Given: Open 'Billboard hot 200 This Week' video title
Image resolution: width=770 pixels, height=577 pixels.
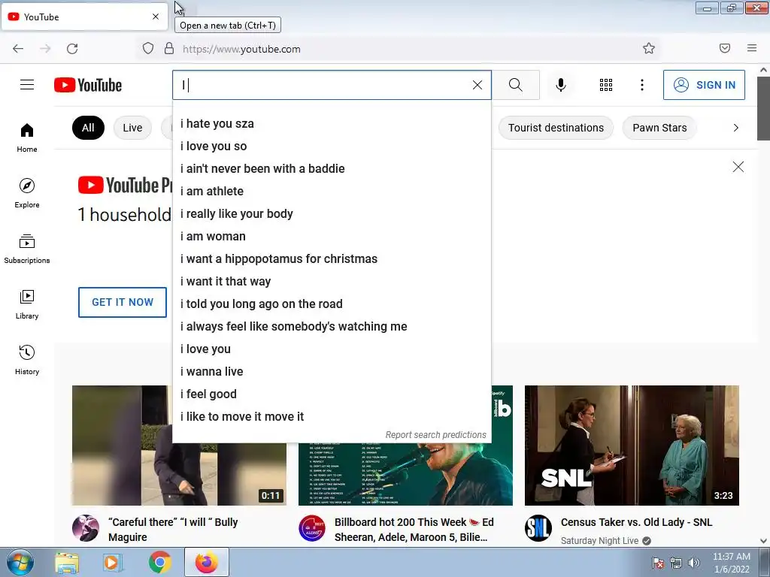Looking at the screenshot, I should pyautogui.click(x=414, y=530).
